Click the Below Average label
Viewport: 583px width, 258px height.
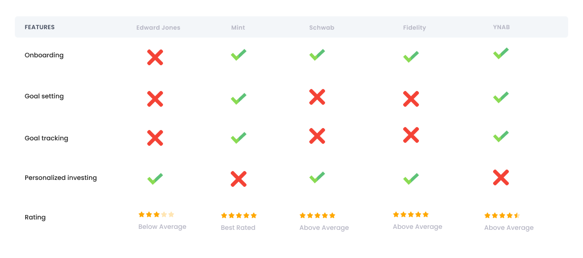[x=162, y=227]
